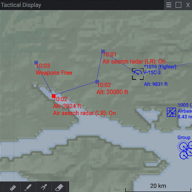Click the 20 km scale bar
192x192 pixels.
pyautogui.click(x=158, y=188)
